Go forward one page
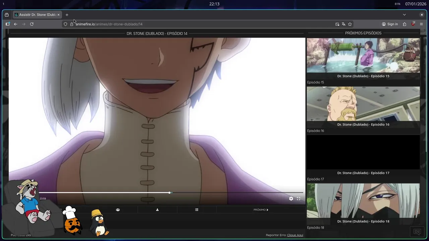 (23, 24)
